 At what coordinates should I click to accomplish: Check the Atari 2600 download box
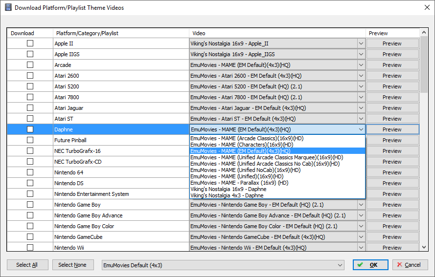tap(30, 76)
